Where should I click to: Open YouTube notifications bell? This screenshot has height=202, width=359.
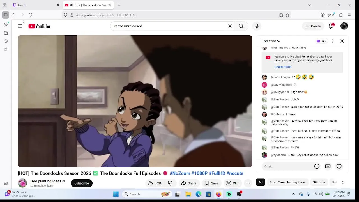coord(331,26)
